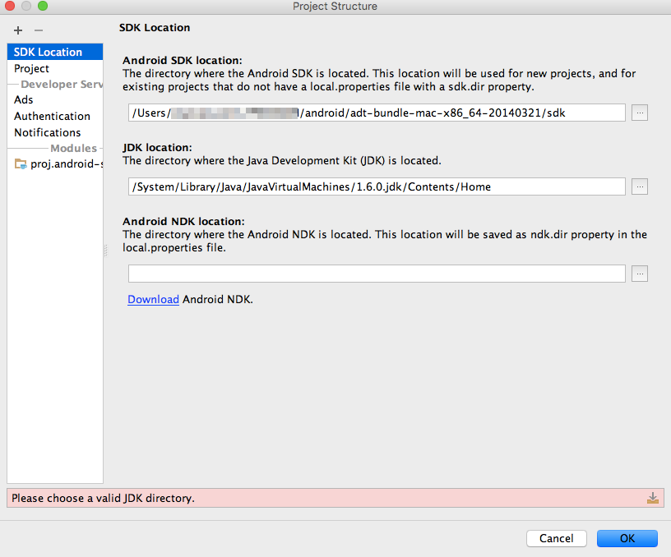Go to the Authentication settings

pyautogui.click(x=52, y=116)
